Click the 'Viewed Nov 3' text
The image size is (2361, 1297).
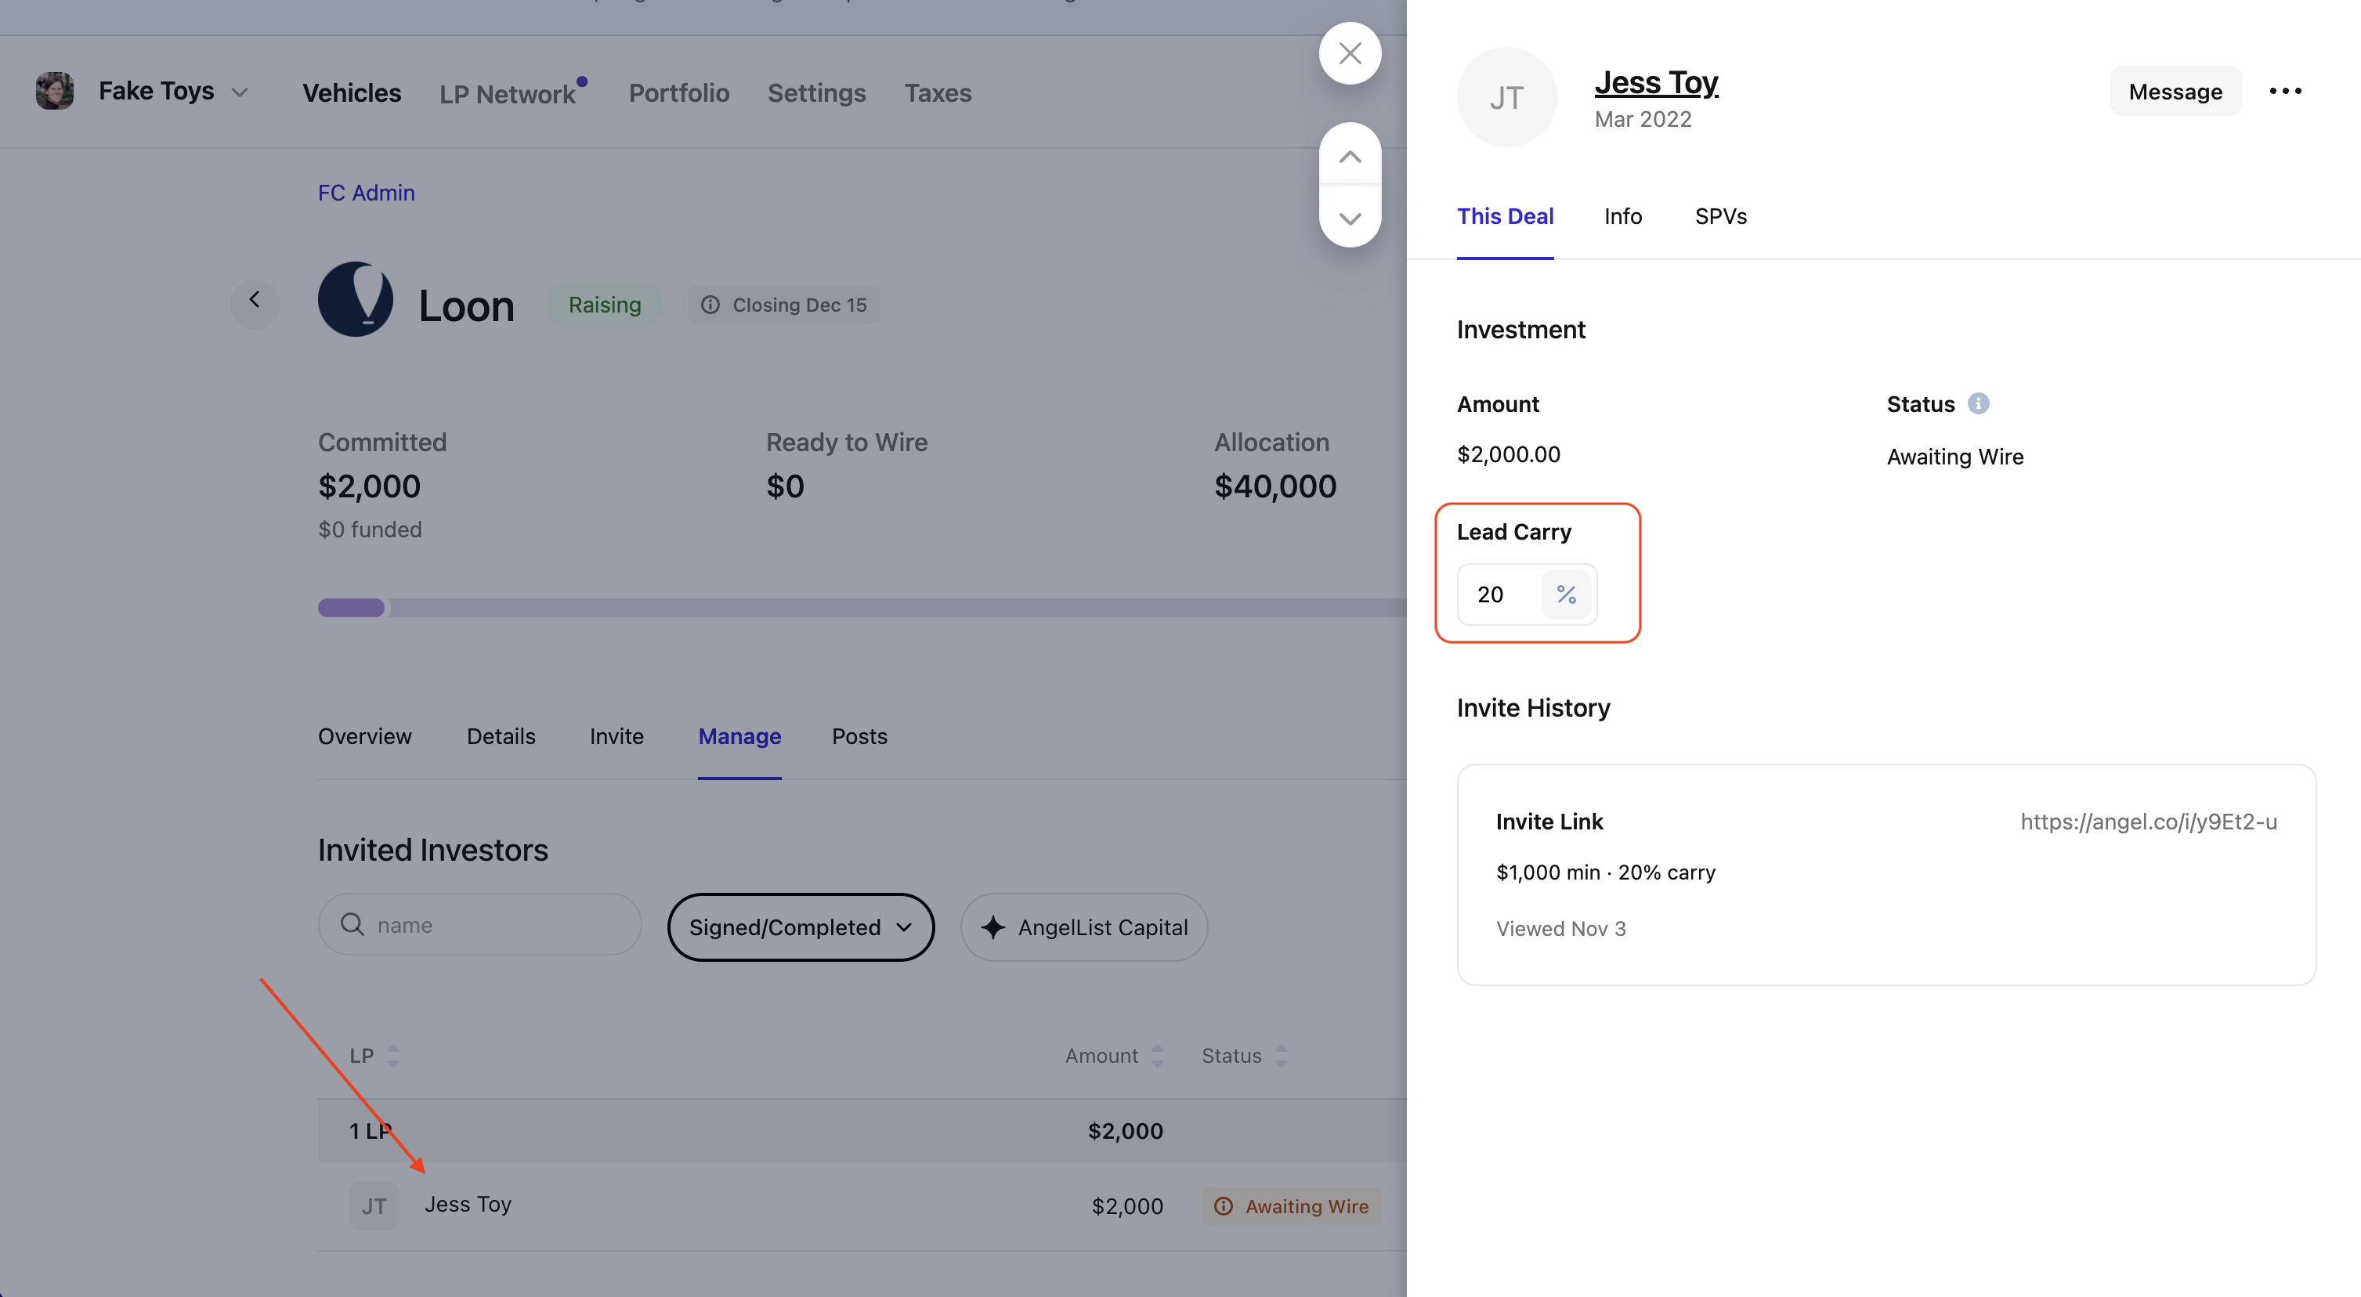coord(1560,929)
